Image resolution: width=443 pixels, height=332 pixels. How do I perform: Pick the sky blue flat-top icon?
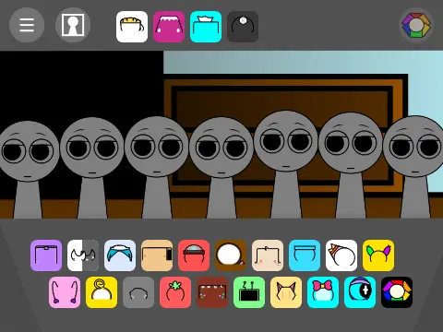pyautogui.click(x=305, y=255)
